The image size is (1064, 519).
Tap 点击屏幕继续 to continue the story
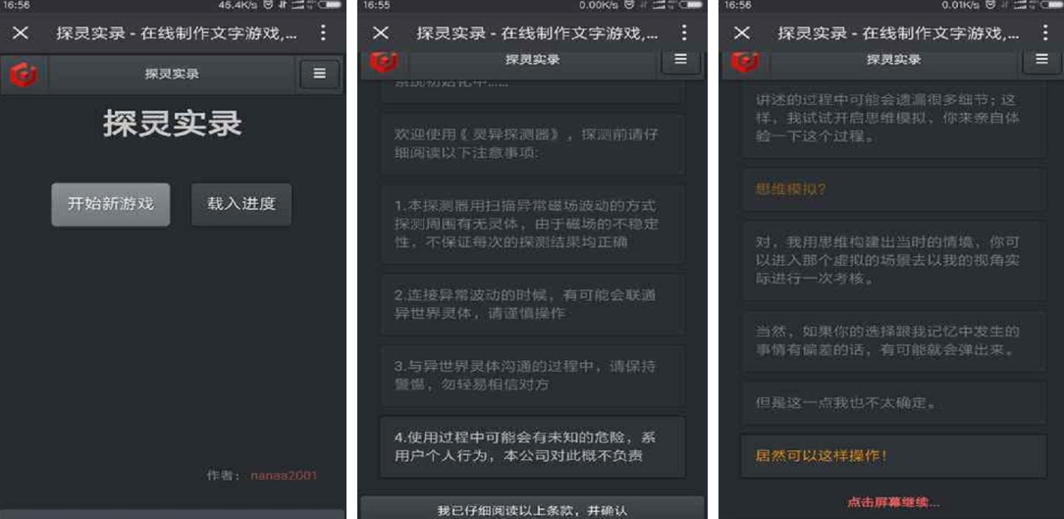pyautogui.click(x=892, y=502)
